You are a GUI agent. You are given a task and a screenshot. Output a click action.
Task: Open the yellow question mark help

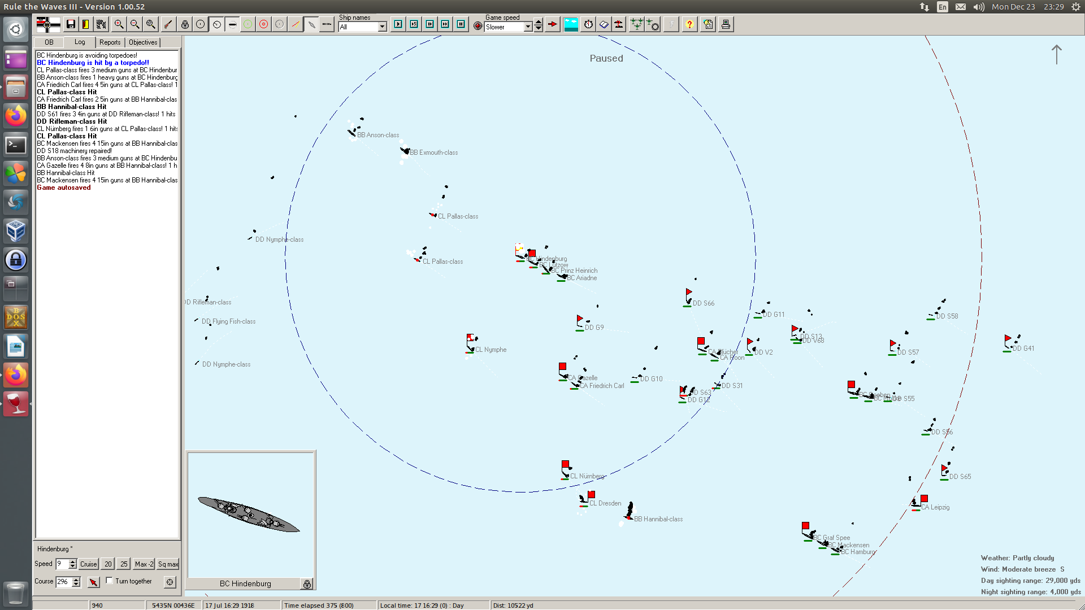pyautogui.click(x=689, y=24)
